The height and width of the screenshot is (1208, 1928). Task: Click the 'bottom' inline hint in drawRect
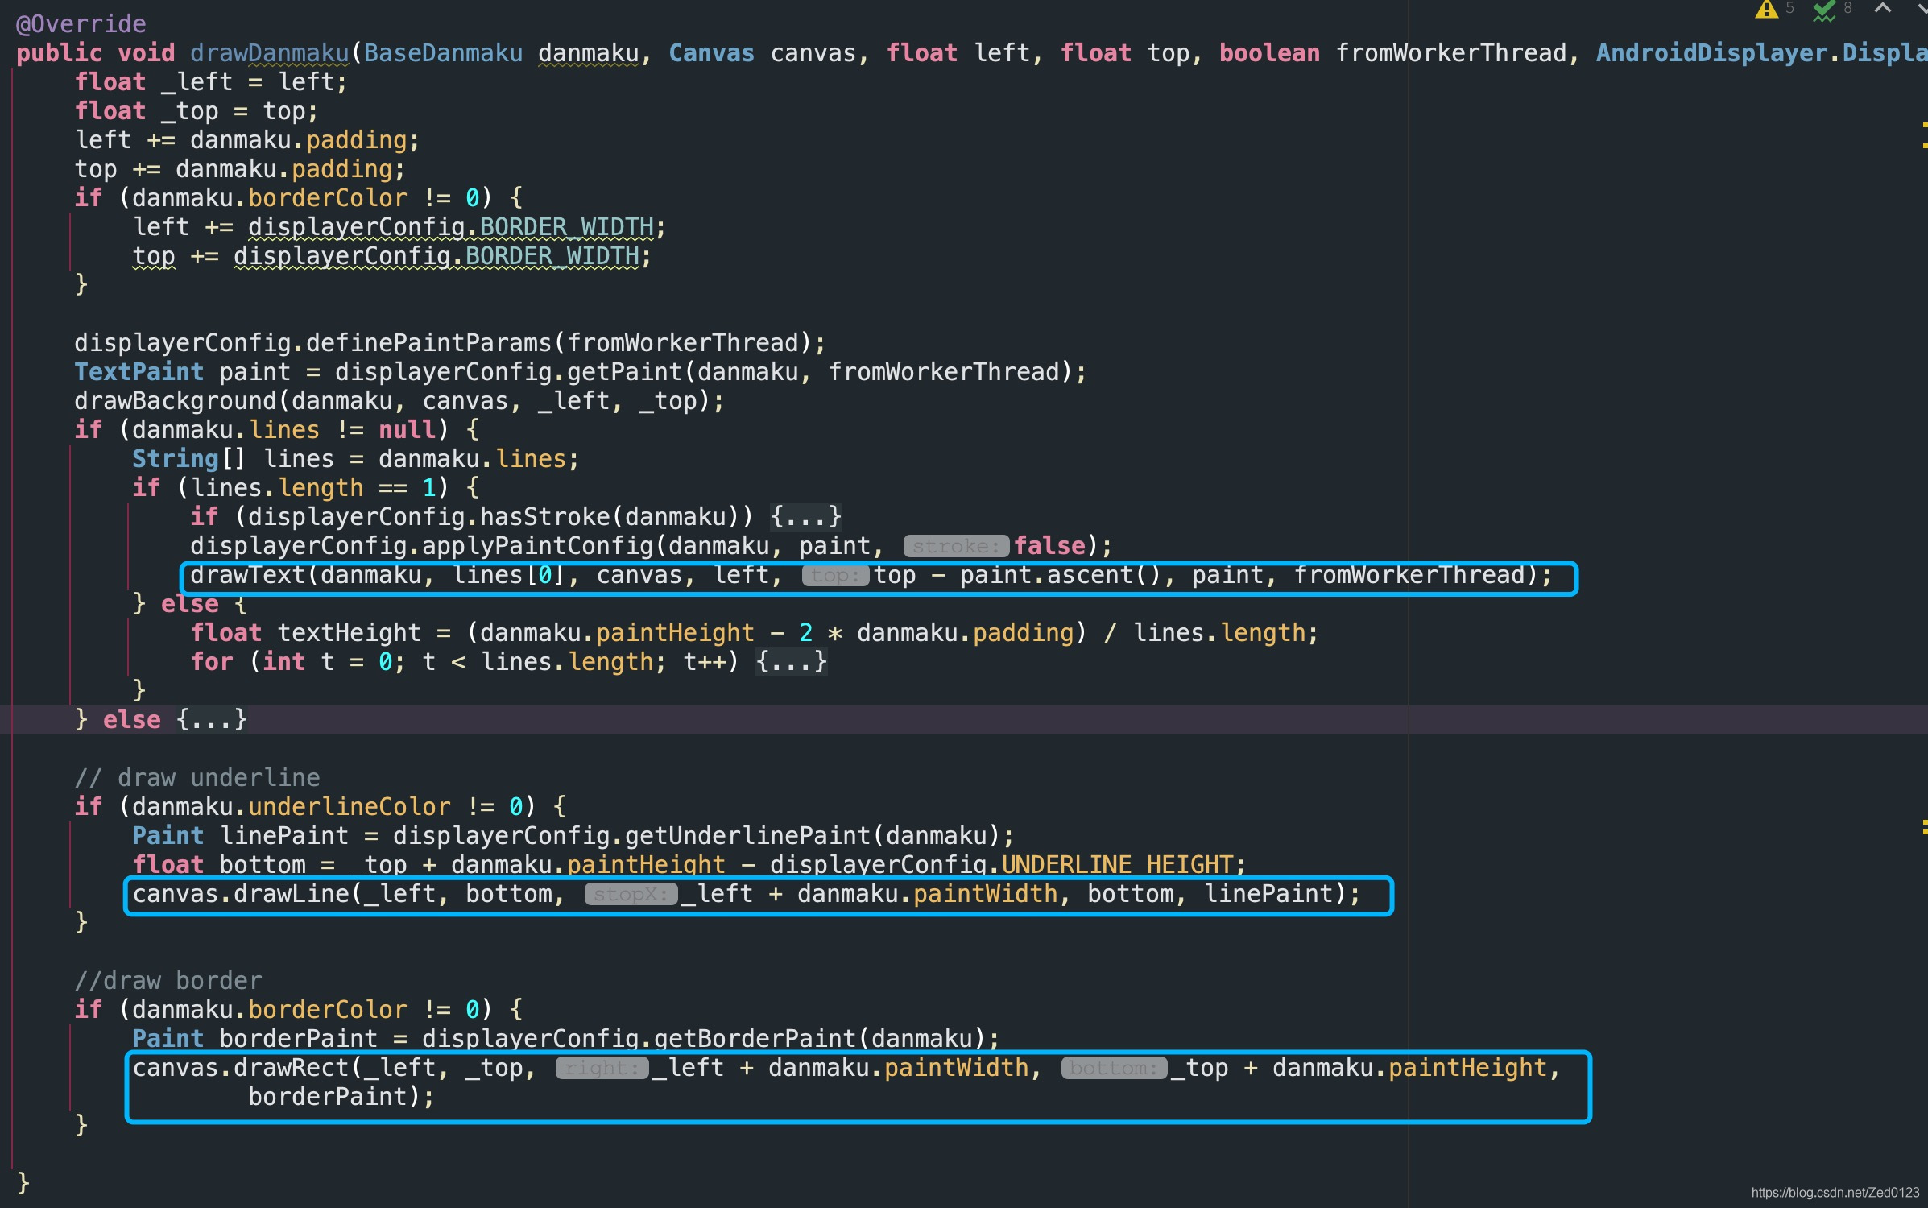pyautogui.click(x=1109, y=1067)
